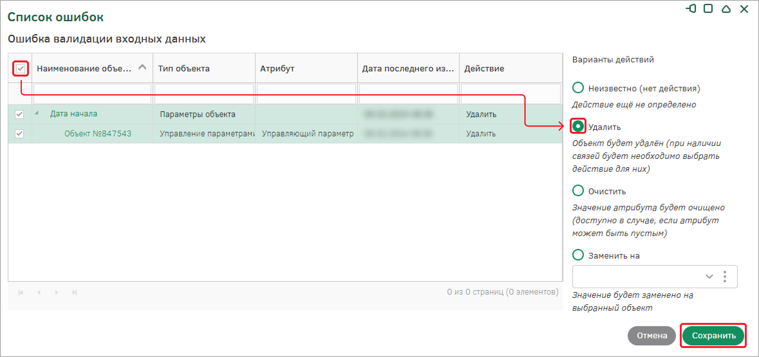
Task: Select the 'Удалить' radio option
Action: pyautogui.click(x=578, y=126)
